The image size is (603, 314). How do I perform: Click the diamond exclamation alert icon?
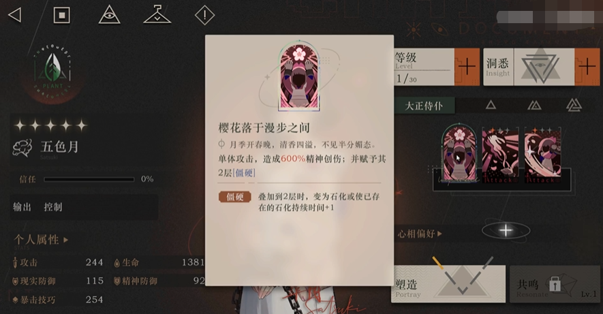pyautogui.click(x=204, y=15)
